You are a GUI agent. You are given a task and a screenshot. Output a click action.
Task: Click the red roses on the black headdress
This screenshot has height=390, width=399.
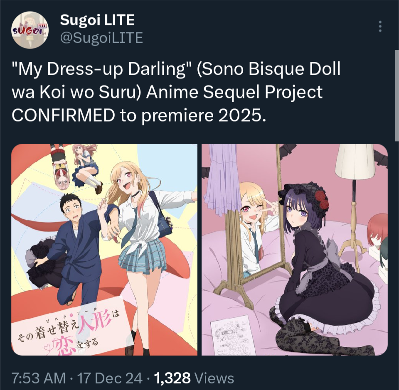pos(322,199)
